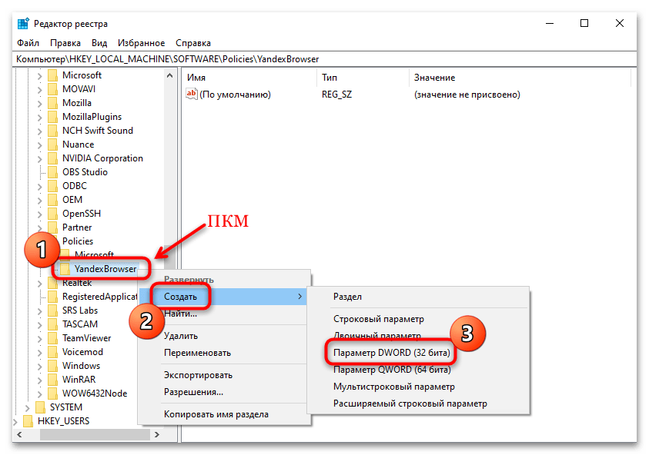Expand the HKEY_USERS root key
Screen dimensions: 649x455
pos(16,421)
